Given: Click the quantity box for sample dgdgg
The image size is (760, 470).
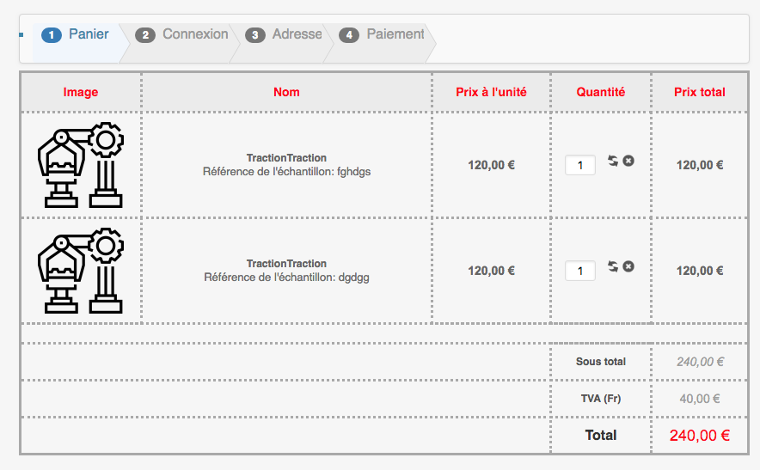Looking at the screenshot, I should [x=580, y=271].
